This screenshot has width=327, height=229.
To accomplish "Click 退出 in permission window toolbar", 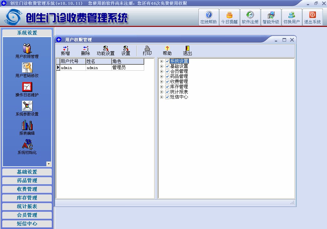I will (x=187, y=51).
